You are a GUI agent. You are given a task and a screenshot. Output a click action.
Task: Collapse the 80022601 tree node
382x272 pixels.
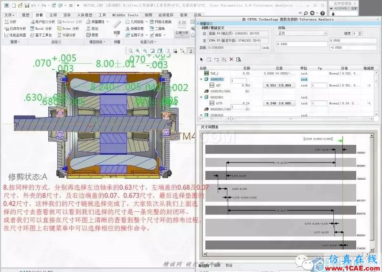point(201,98)
